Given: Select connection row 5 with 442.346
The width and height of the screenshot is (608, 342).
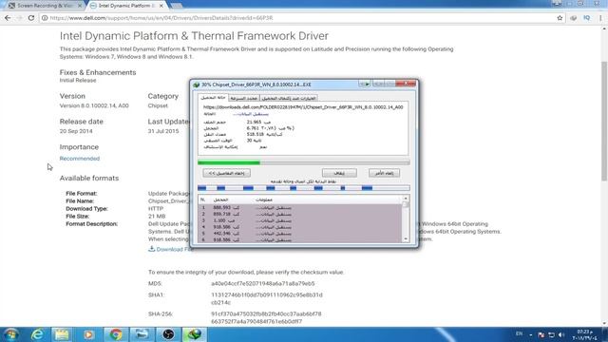Looking at the screenshot, I should click(300, 234).
